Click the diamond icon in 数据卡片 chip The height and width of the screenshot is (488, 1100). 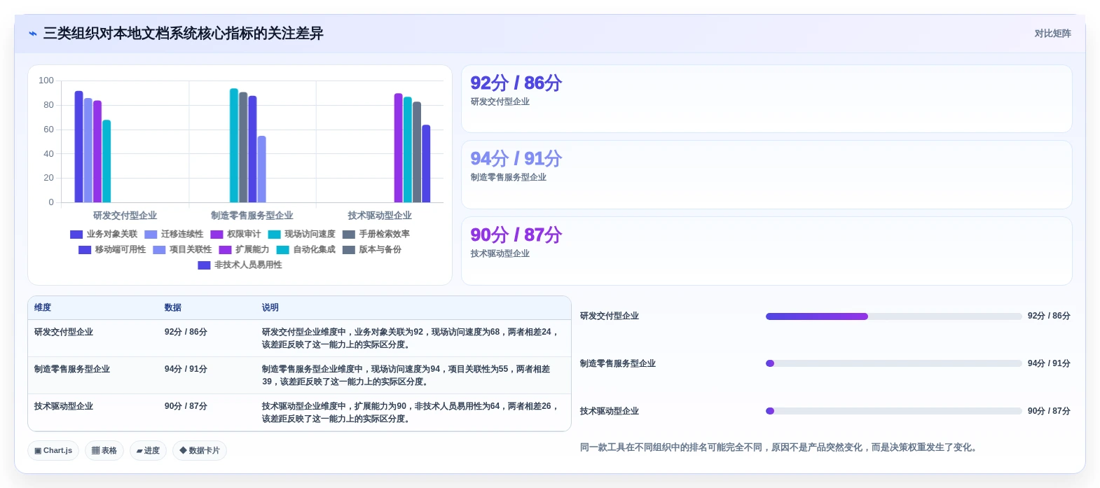coord(183,451)
